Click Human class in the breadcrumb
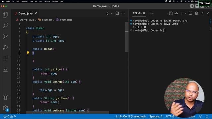 pos(47,20)
